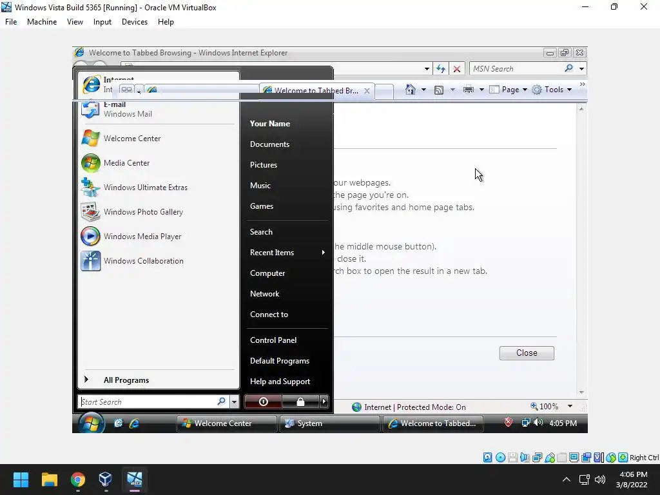Open Default Programs
This screenshot has height=495, width=660.
coord(280,361)
